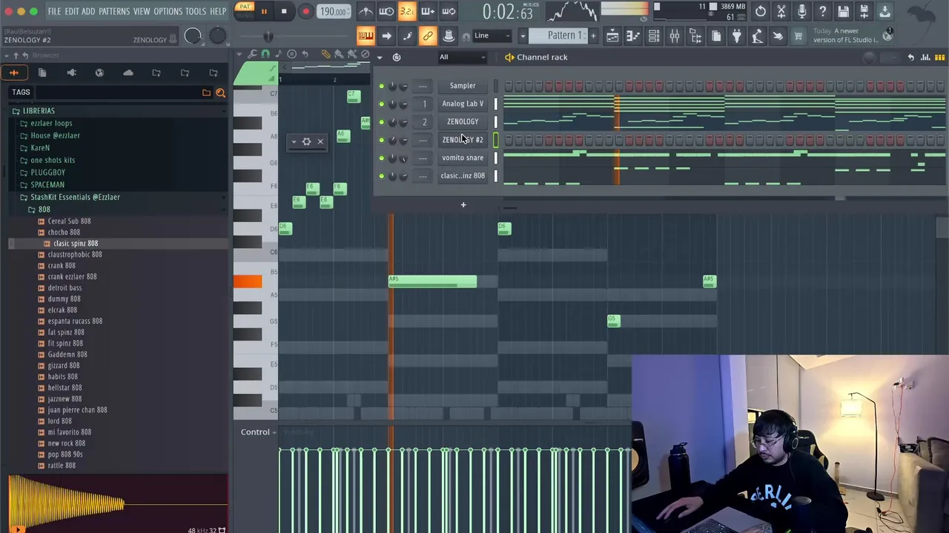Toggle the highlighted step-edit 3.2 icon
The image size is (949, 533).
pyautogui.click(x=407, y=12)
